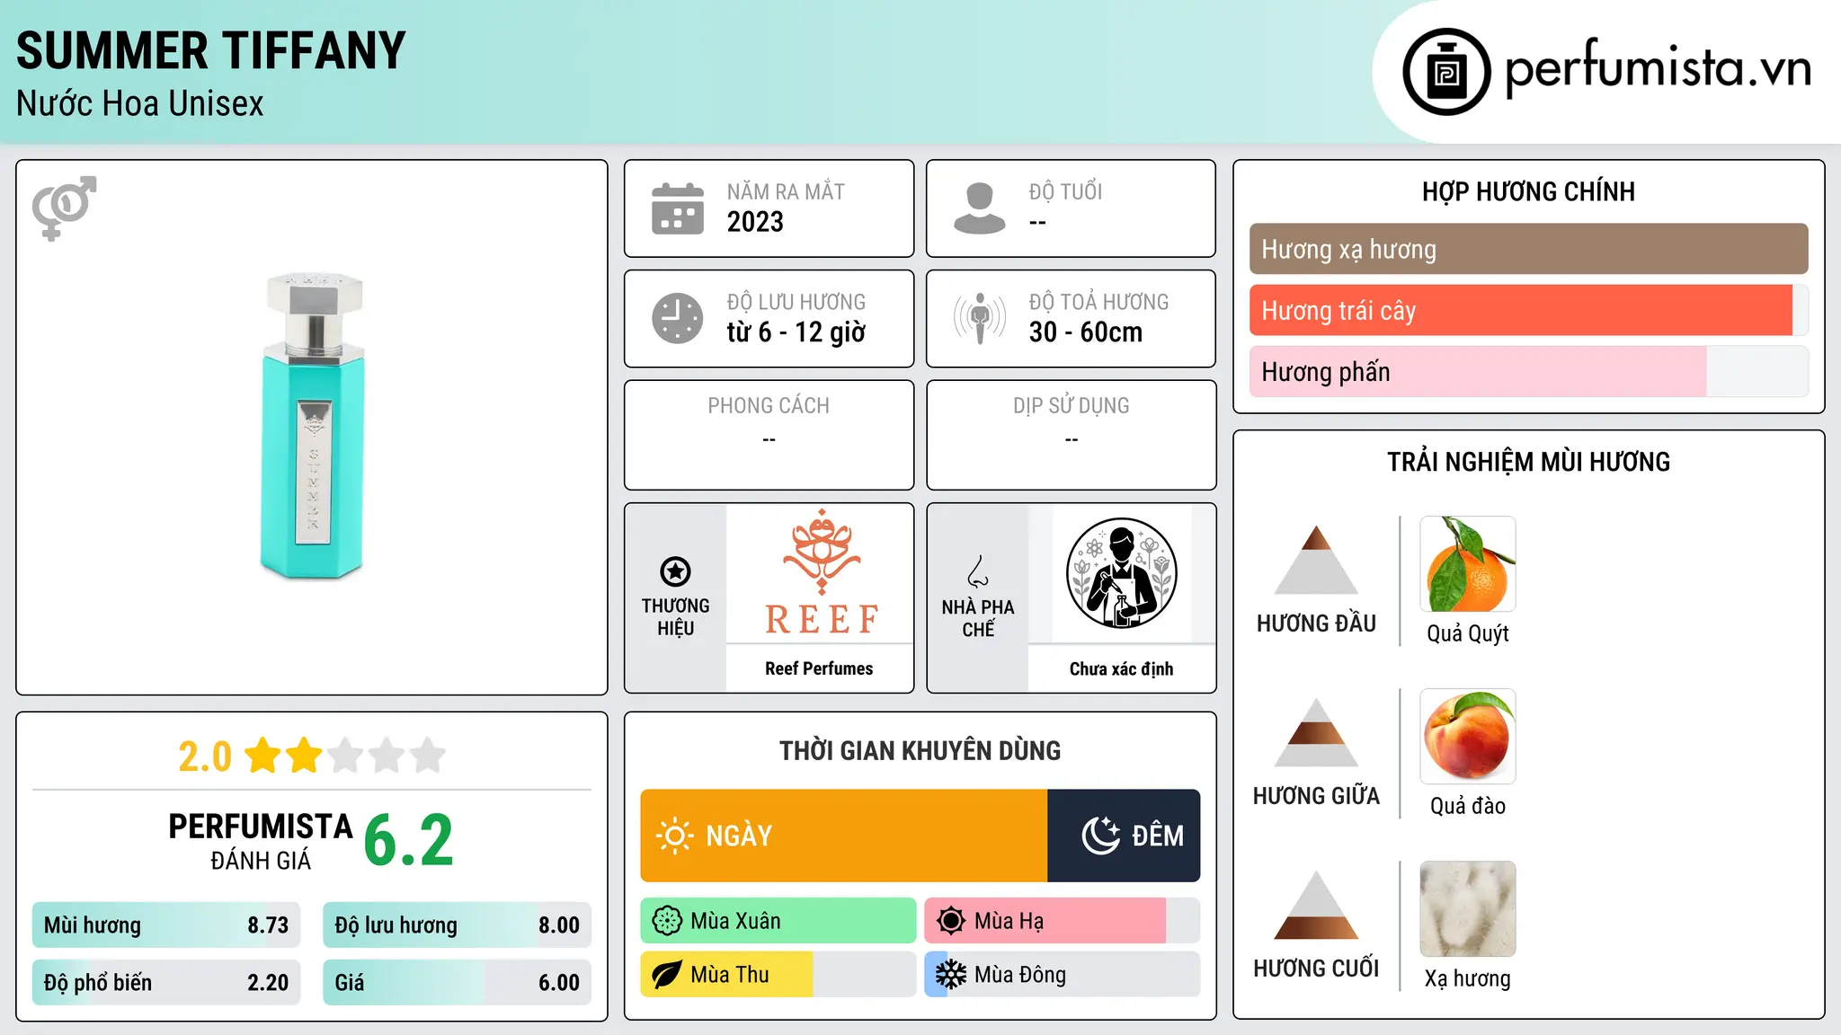Viewport: 1841px width, 1035px height.
Task: Open the Quả Quýt mandarin picture
Action: [1468, 564]
